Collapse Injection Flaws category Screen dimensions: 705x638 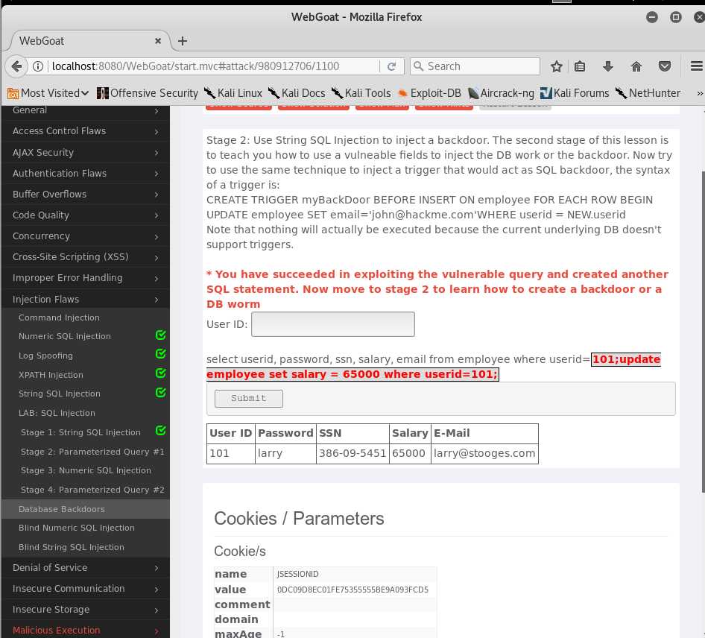click(86, 299)
